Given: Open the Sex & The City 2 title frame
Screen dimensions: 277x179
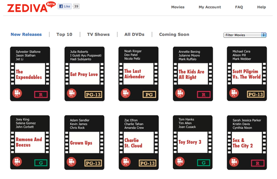Looking at the screenshot, I should pos(247,143).
